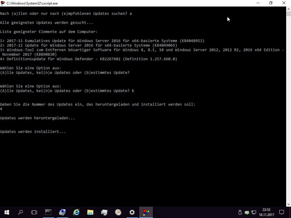Restore down the cscript.exe window
Screen dimensions: 291x218
[x=271, y=3]
